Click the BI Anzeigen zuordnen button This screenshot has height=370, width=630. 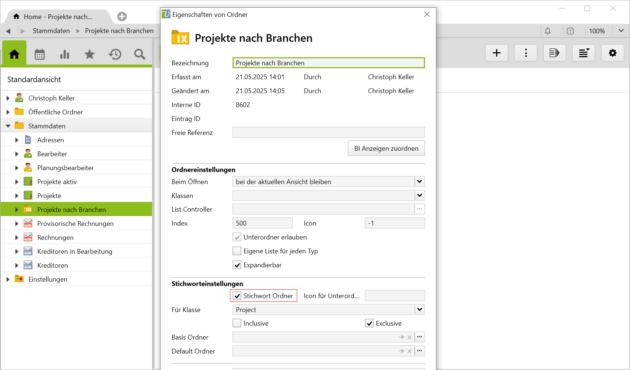pos(386,149)
